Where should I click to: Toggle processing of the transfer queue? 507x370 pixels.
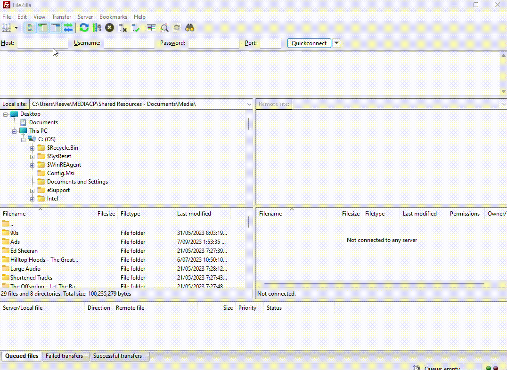click(x=97, y=28)
